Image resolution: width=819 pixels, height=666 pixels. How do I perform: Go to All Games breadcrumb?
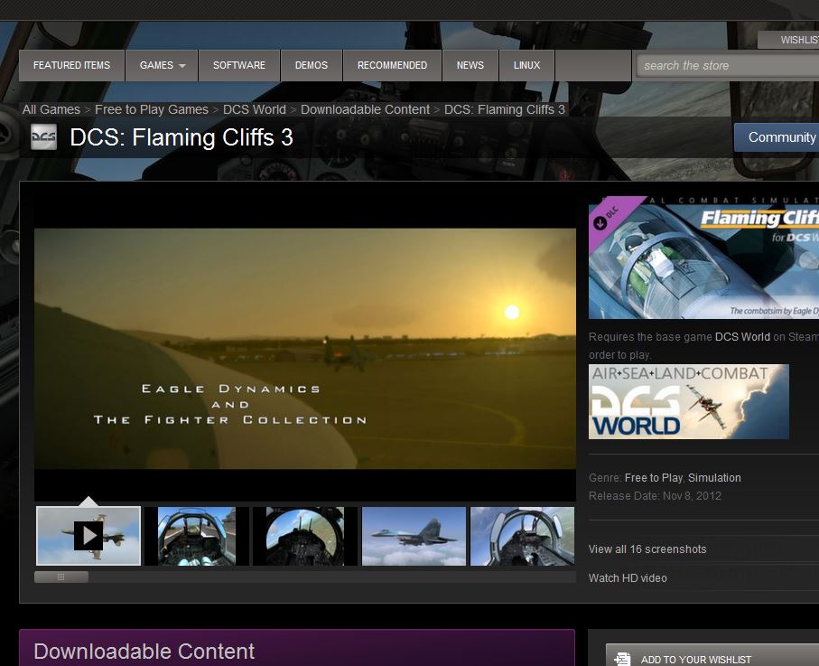(51, 109)
